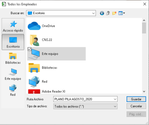Click the scrollbar up arrow

(x=144, y=20)
